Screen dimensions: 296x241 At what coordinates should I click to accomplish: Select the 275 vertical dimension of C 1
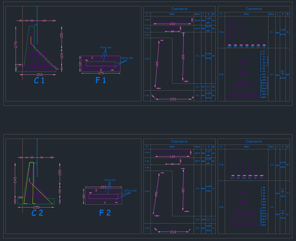click(16, 45)
